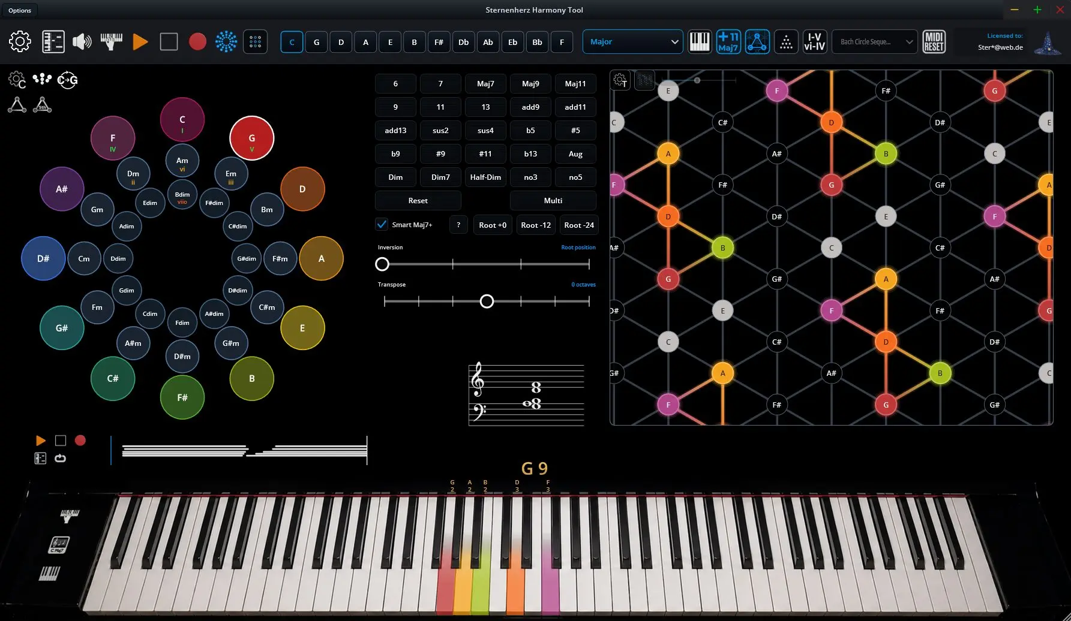Stop the small sequencer with square button
This screenshot has width=1071, height=621.
point(61,441)
